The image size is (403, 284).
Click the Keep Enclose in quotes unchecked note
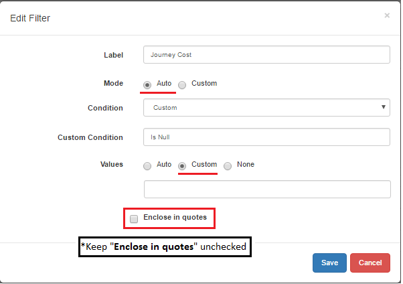click(x=165, y=246)
